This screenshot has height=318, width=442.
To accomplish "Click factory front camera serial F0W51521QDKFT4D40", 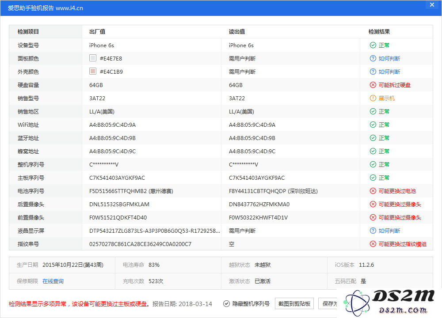I will 118,217.
